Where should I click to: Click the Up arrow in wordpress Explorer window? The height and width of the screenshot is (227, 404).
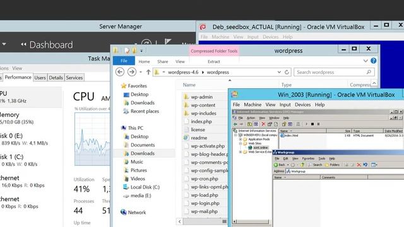[x=148, y=73]
